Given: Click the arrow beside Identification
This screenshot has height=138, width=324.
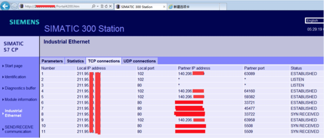Looking at the screenshot, I should pyautogui.click(x=3, y=77).
